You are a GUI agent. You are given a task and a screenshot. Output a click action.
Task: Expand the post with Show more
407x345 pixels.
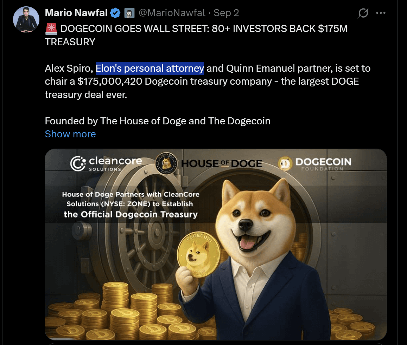pyautogui.click(x=70, y=134)
